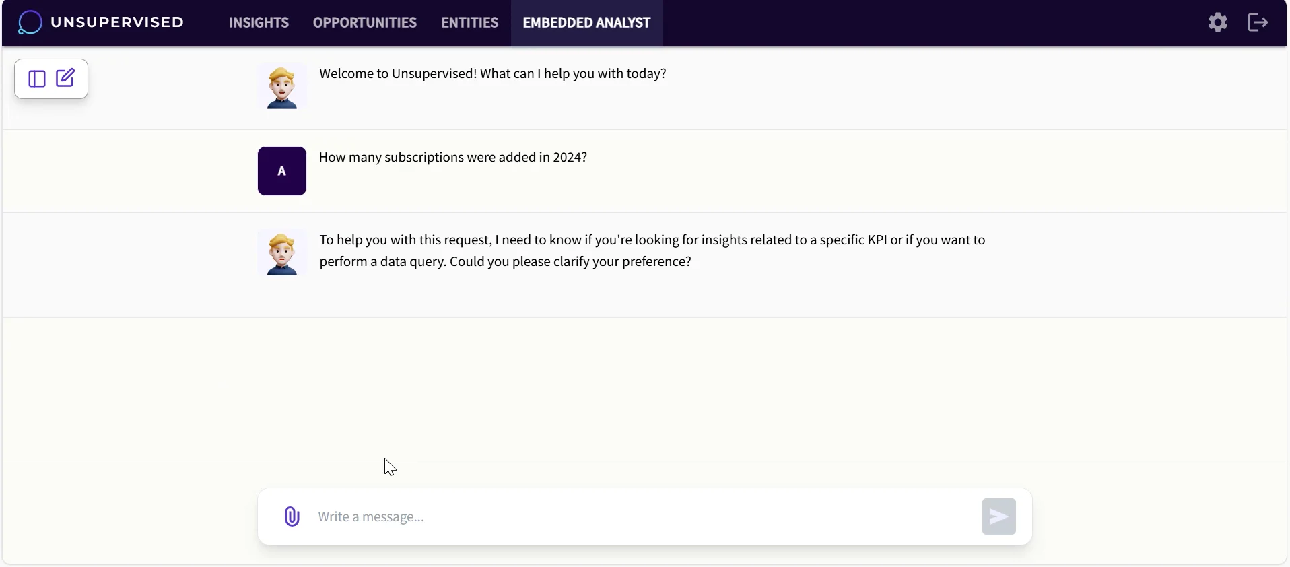Viewport: 1290px width, 567px height.
Task: Go to the Entities tab
Action: click(469, 23)
